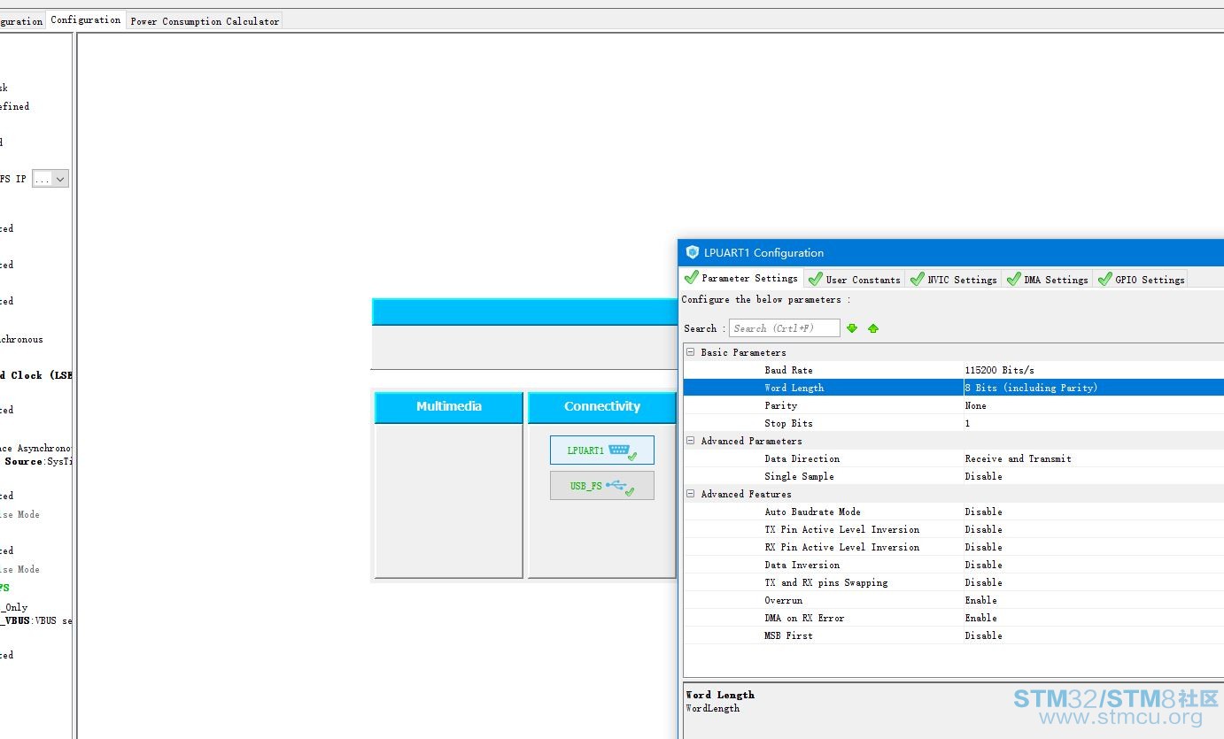Select the Parity parameter label
Image resolution: width=1224 pixels, height=739 pixels.
coord(780,405)
